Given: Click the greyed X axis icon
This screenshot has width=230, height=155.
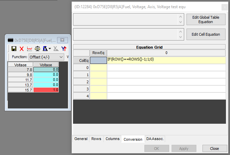Looking at the screenshot, I should [x=56, y=49].
